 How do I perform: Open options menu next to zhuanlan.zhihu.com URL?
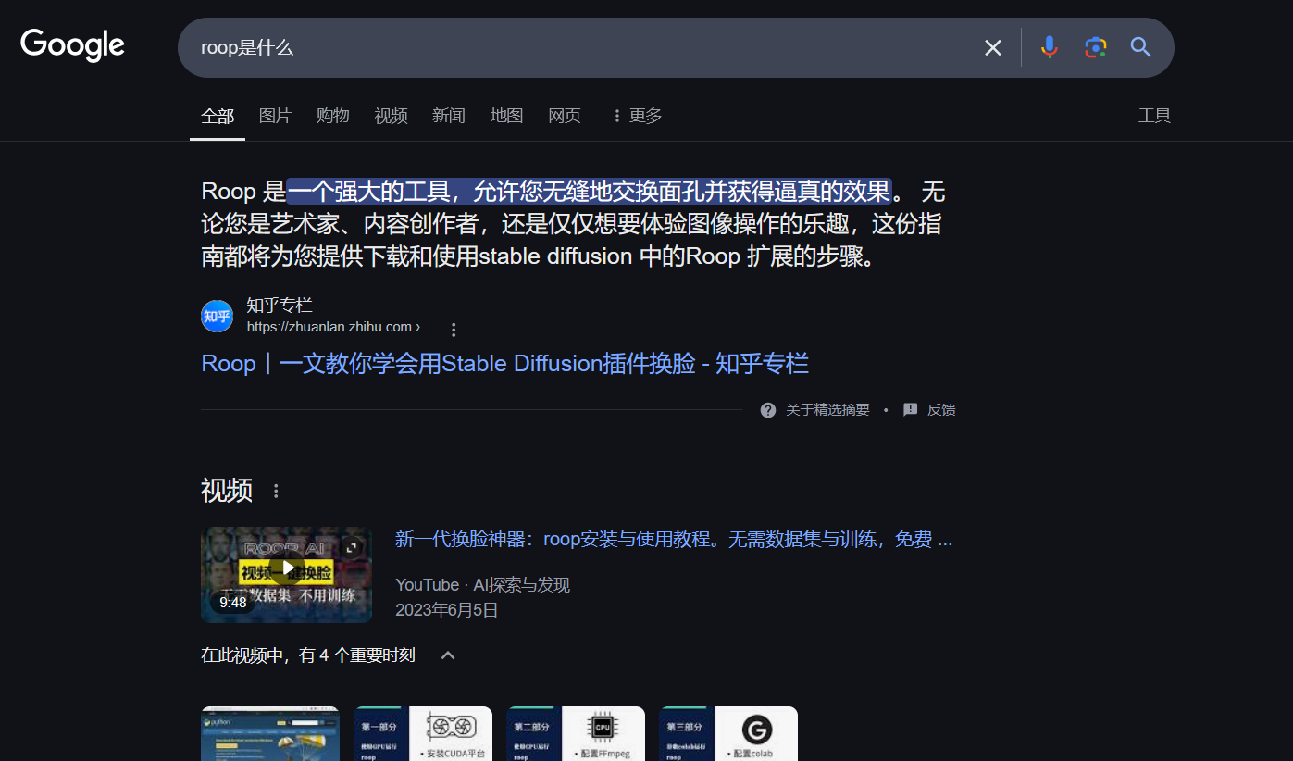[454, 329]
